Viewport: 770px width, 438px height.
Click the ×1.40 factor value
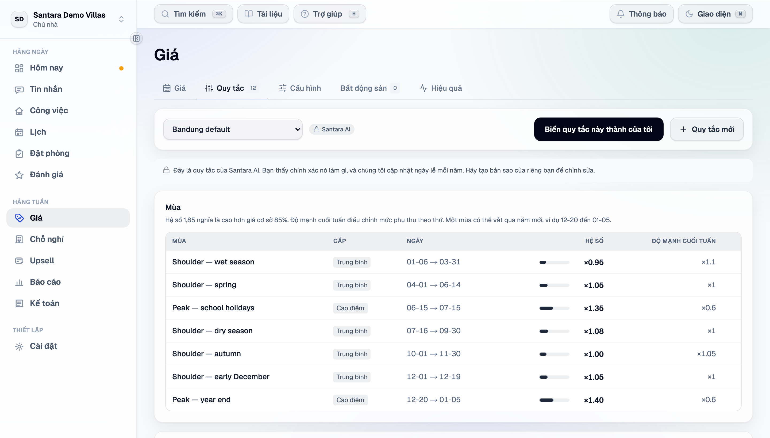594,400
